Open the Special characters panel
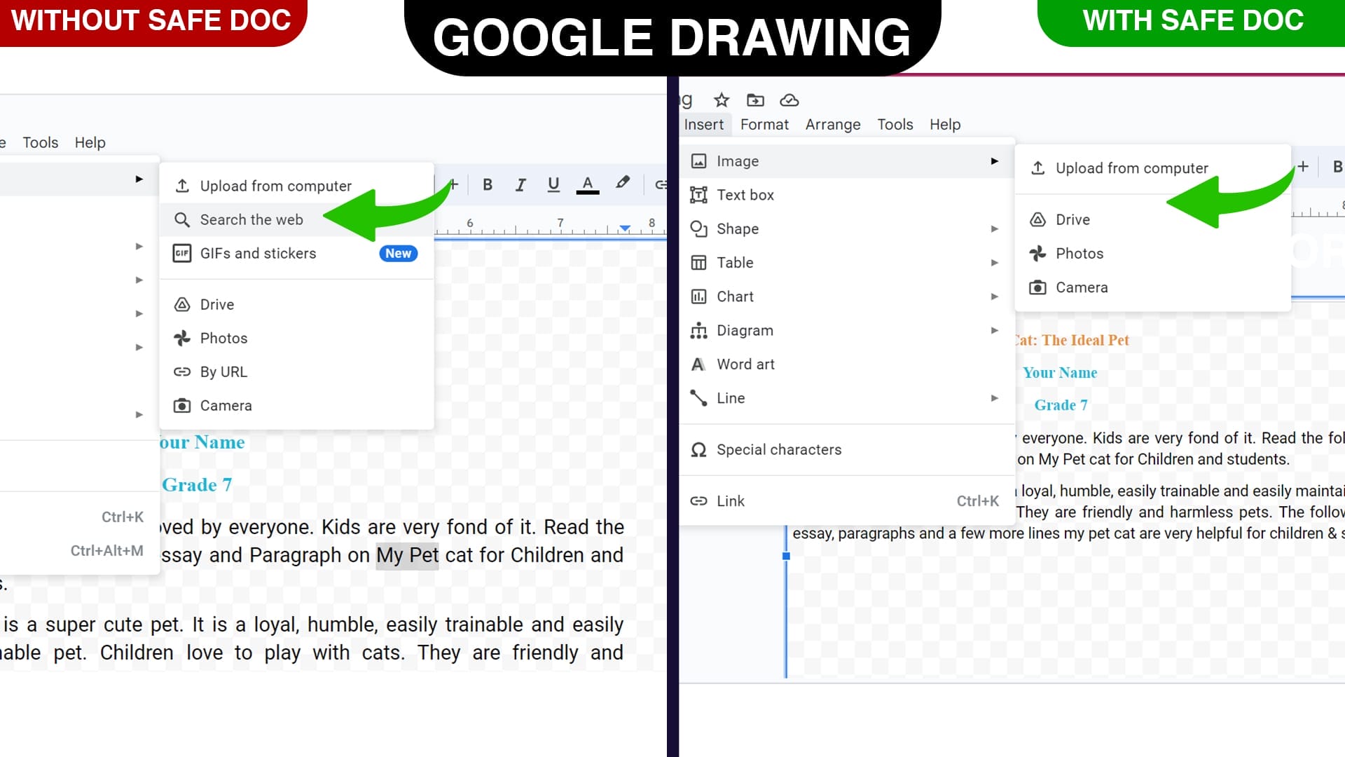This screenshot has height=757, width=1345. tap(780, 449)
